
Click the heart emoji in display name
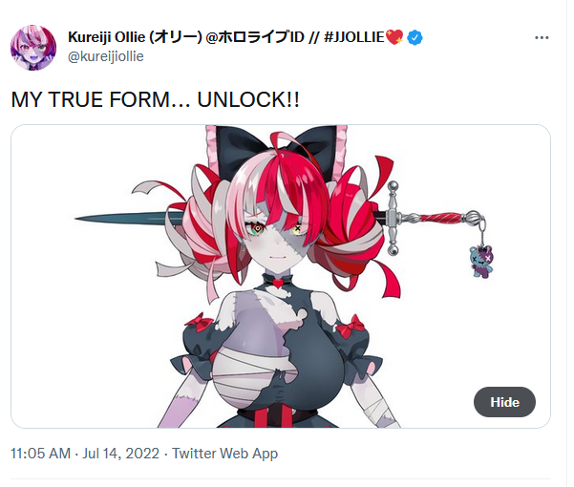point(394,37)
